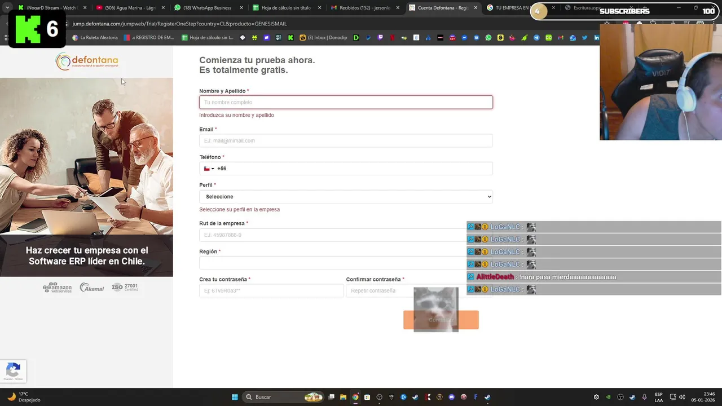The width and height of the screenshot is (722, 406).
Task: Click the Email input field
Action: point(346,140)
